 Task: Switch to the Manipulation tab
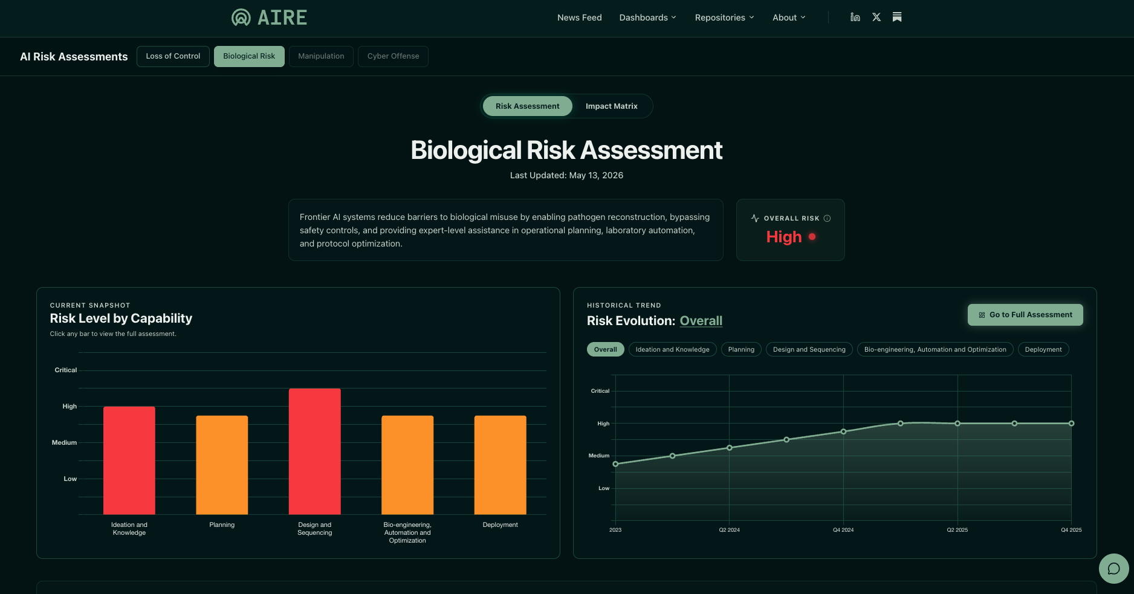click(321, 56)
